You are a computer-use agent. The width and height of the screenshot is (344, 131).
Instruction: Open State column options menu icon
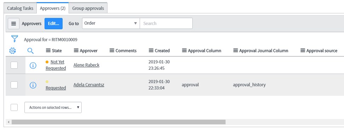tap(48, 50)
